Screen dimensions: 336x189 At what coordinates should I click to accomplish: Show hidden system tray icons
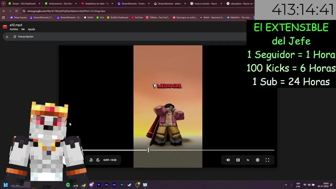tap(286, 185)
